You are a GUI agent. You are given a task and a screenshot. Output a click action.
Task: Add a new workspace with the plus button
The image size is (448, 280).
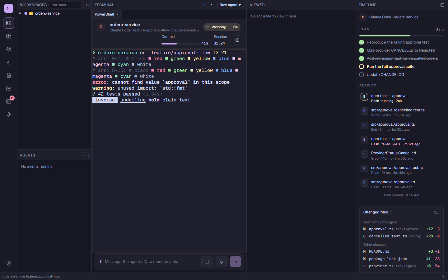point(86,5)
